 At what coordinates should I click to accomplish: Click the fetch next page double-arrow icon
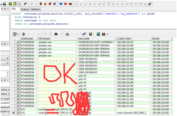point(45,34)
